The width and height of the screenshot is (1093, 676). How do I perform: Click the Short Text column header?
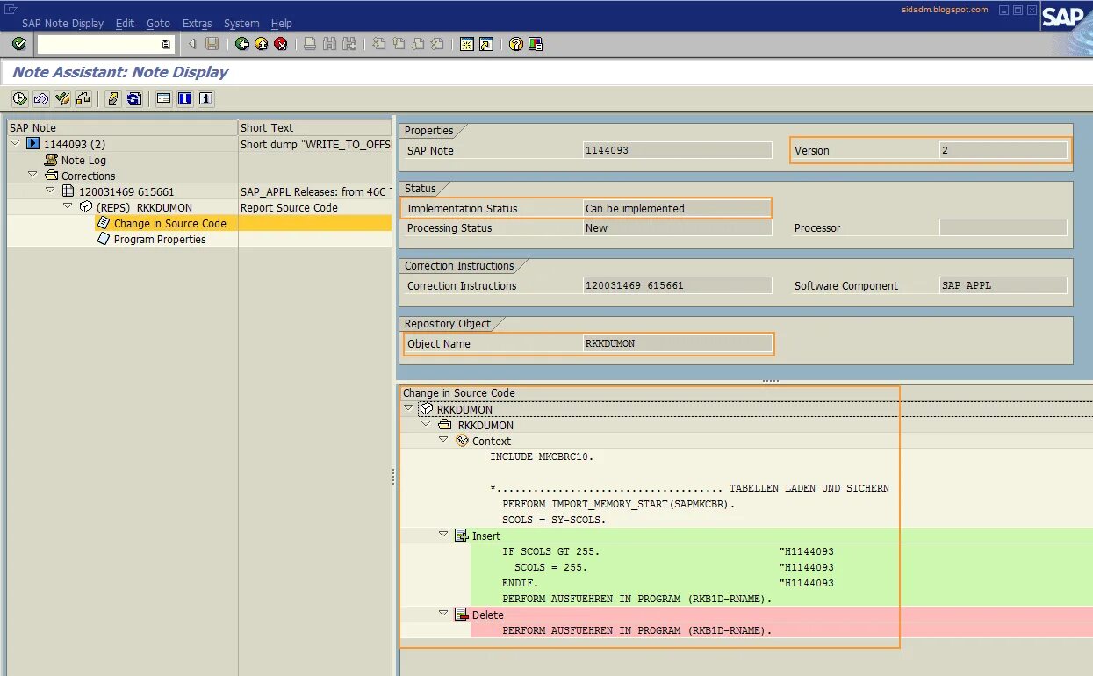[314, 127]
